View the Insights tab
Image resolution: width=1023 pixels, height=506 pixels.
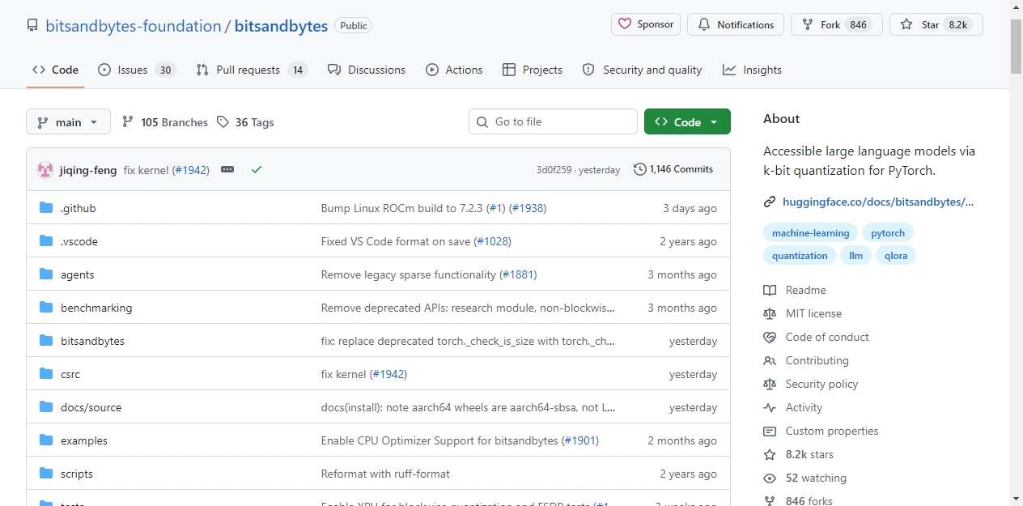tap(752, 70)
